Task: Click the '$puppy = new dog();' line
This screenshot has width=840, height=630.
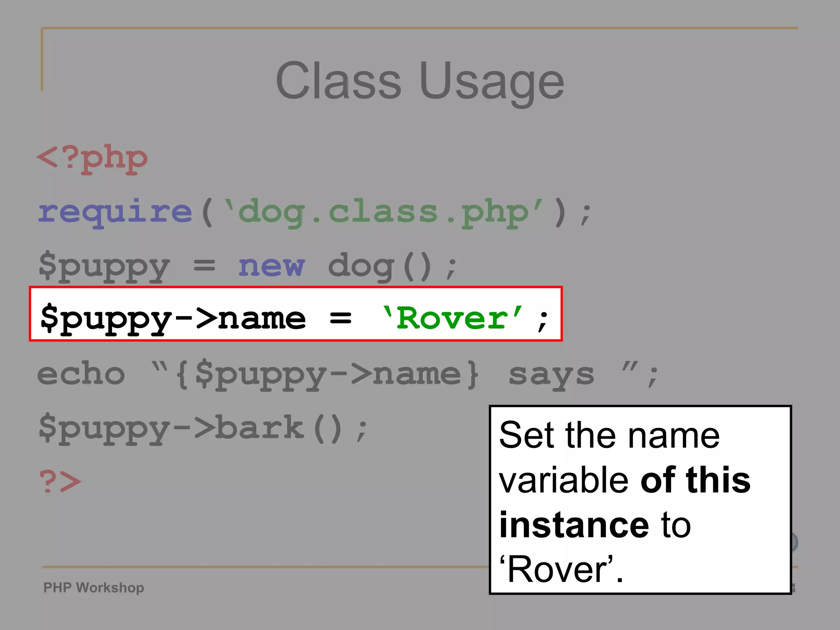Action: 248,267
